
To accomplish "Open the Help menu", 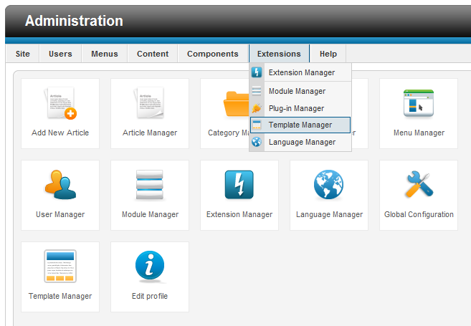I will click(328, 54).
